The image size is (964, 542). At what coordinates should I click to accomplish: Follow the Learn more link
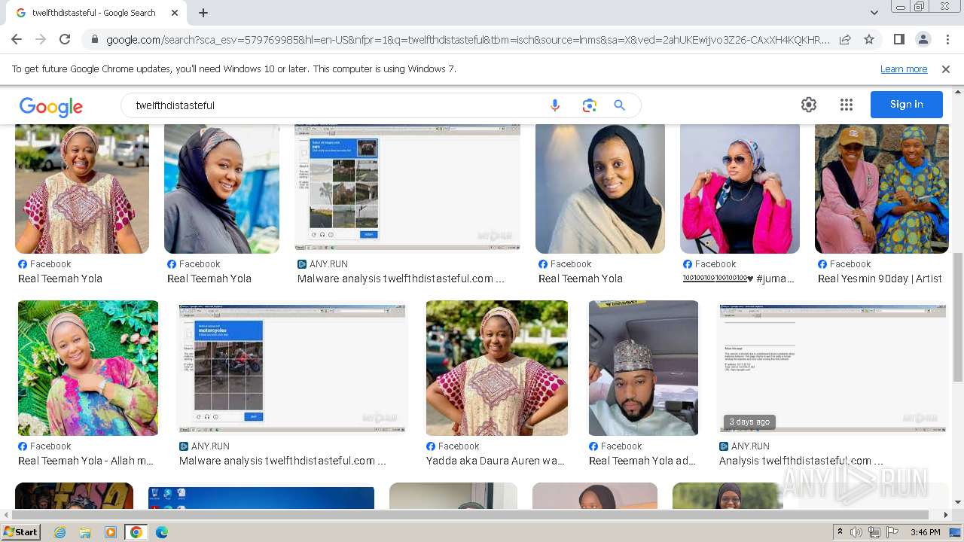tap(904, 69)
